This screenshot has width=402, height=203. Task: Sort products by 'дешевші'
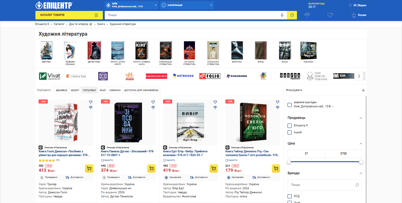(61, 90)
